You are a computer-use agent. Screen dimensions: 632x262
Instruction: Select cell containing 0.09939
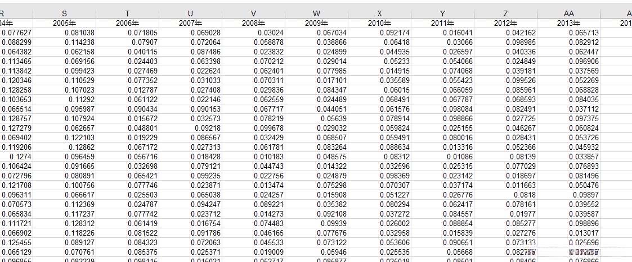coord(316,224)
